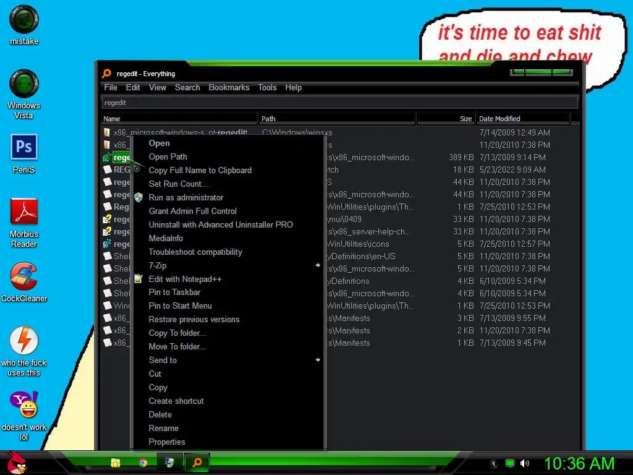Click date cell 5/23/2022 9:09 AM

click(x=512, y=169)
